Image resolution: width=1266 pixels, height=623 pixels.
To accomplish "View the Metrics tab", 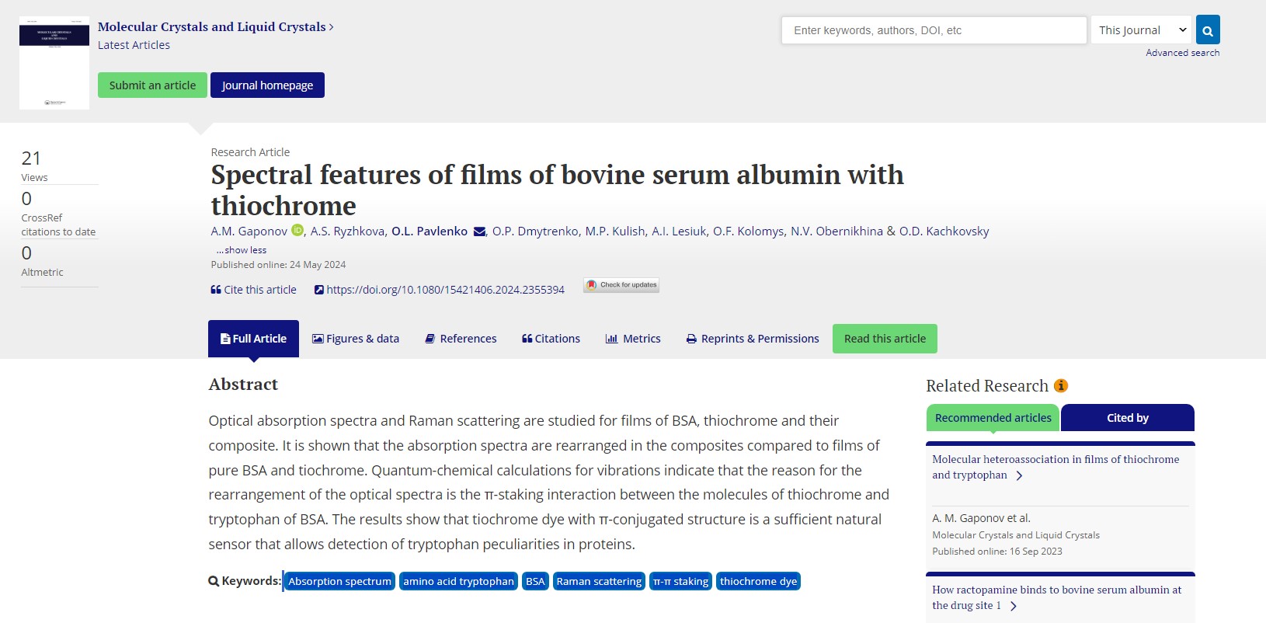I will (633, 339).
